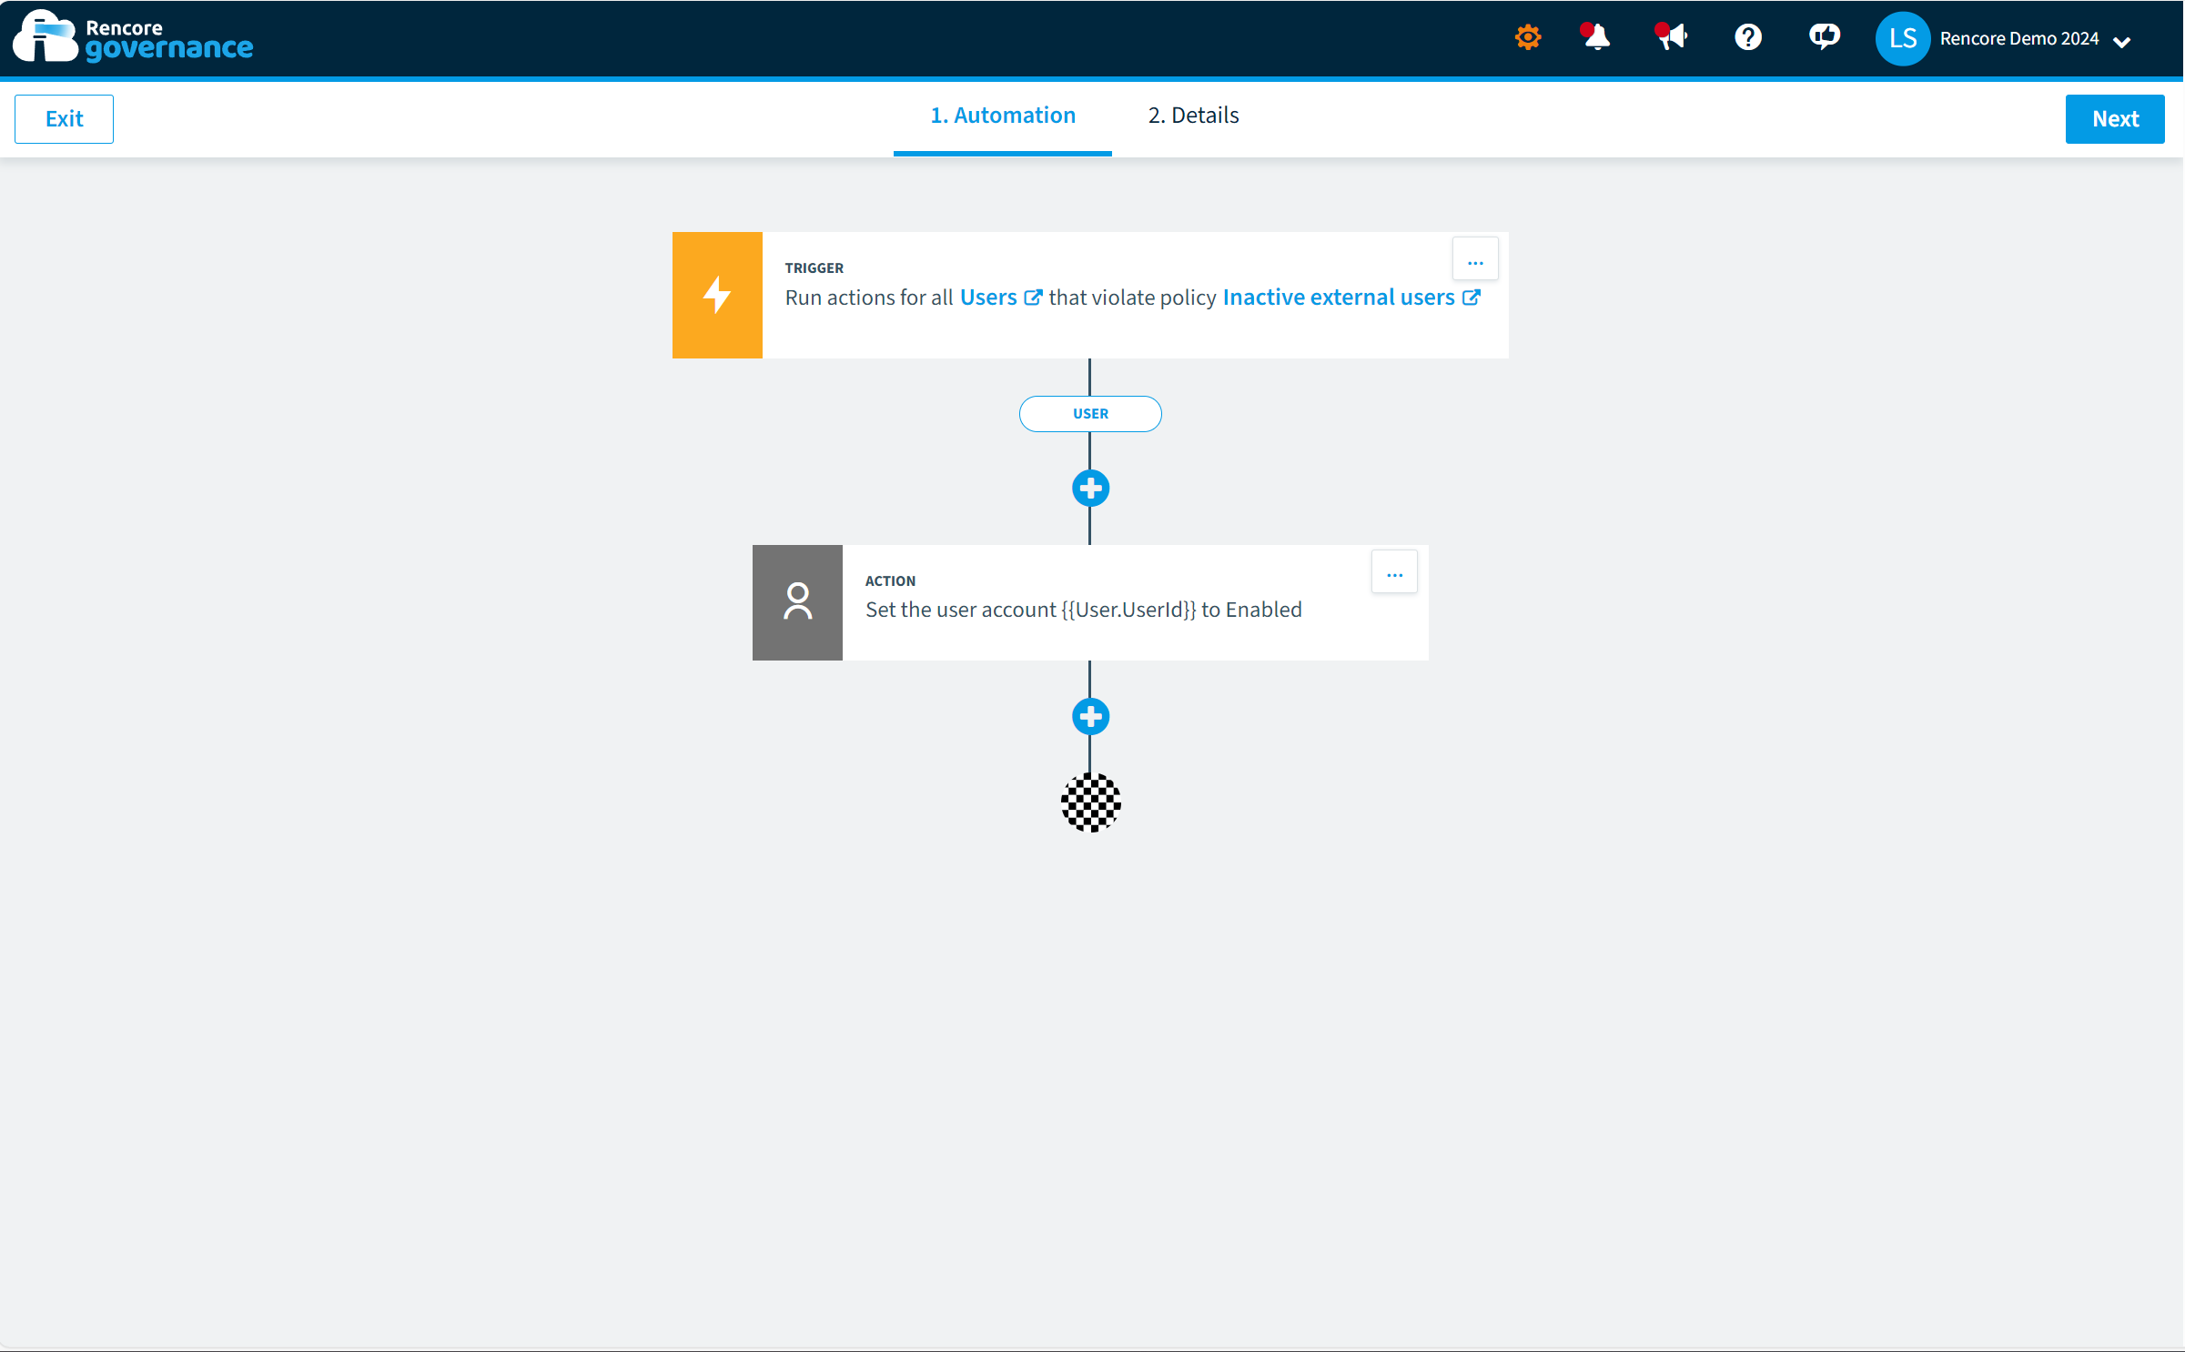Click the user account action icon
The image size is (2185, 1352).
[x=797, y=602]
